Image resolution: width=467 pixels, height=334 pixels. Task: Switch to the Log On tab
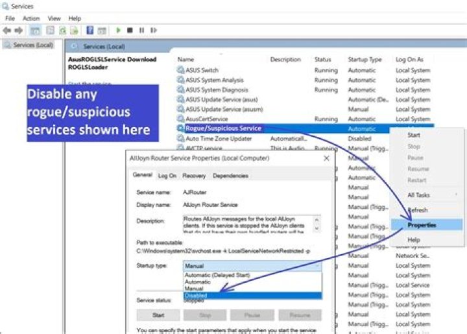point(167,176)
